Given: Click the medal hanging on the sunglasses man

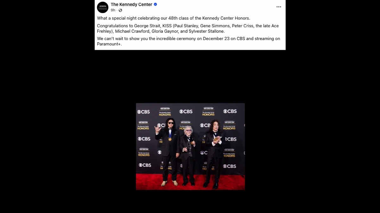Looking at the screenshot, I should (x=170, y=139).
